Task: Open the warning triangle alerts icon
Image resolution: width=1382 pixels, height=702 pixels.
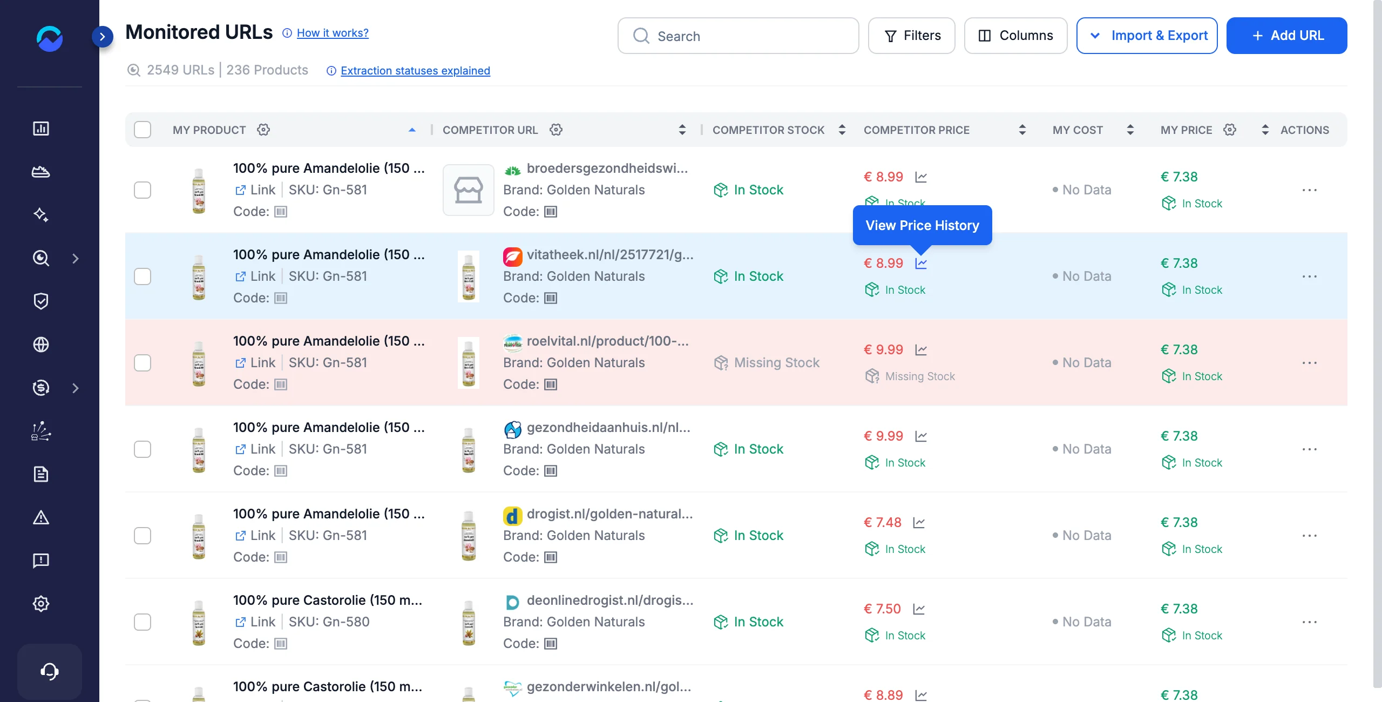Action: [41, 517]
